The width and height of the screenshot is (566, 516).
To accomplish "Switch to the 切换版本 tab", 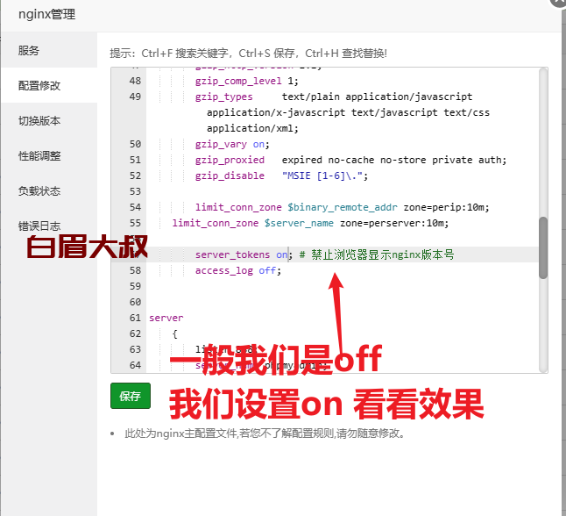I will coord(49,120).
